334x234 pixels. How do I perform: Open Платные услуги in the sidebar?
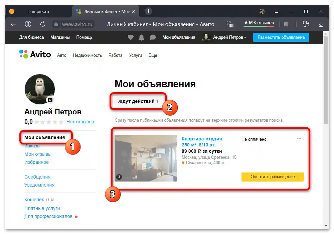click(x=42, y=208)
